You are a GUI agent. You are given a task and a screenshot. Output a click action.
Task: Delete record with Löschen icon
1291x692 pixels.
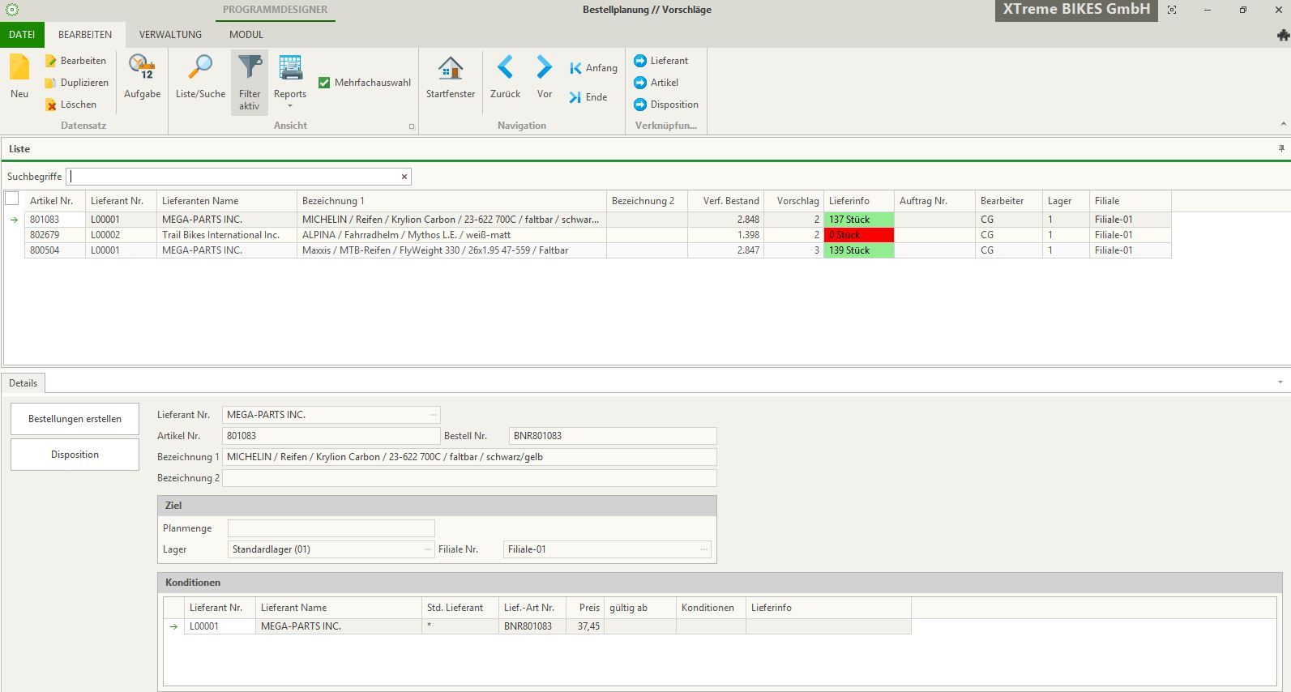71,105
